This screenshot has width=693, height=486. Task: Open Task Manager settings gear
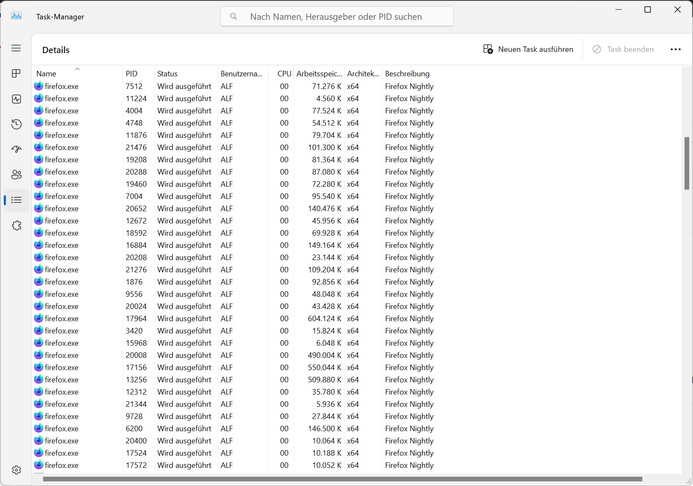pos(16,470)
